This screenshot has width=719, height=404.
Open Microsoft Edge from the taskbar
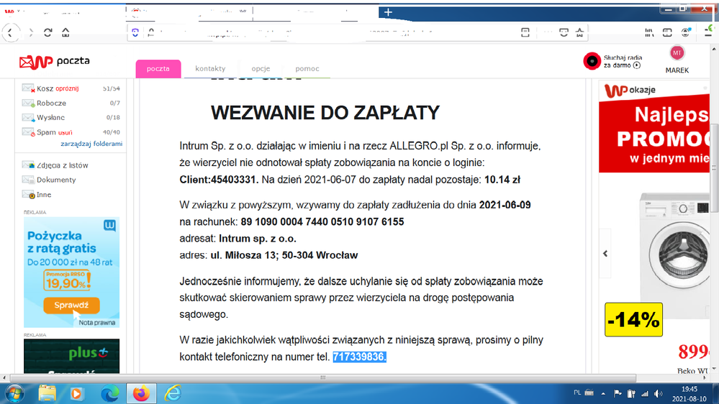point(109,393)
